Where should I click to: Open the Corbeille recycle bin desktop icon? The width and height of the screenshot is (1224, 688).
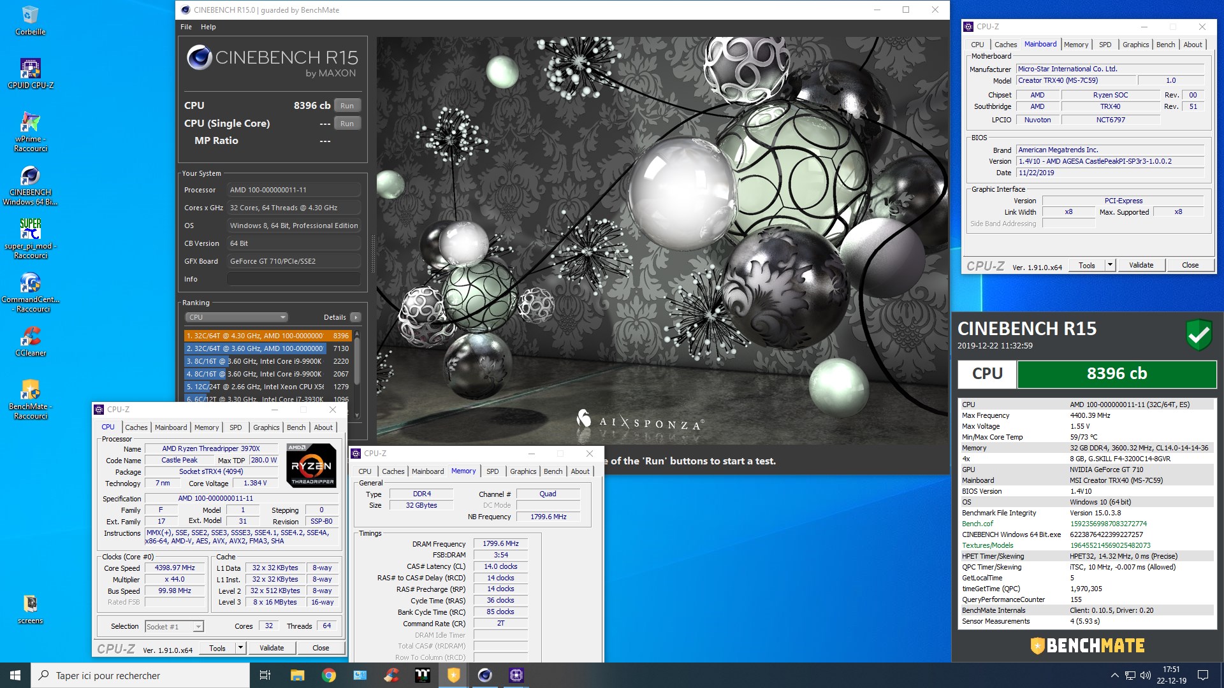[x=30, y=20]
